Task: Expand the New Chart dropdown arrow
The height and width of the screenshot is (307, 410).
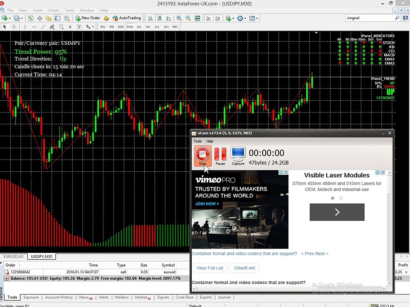Action: click(10, 18)
